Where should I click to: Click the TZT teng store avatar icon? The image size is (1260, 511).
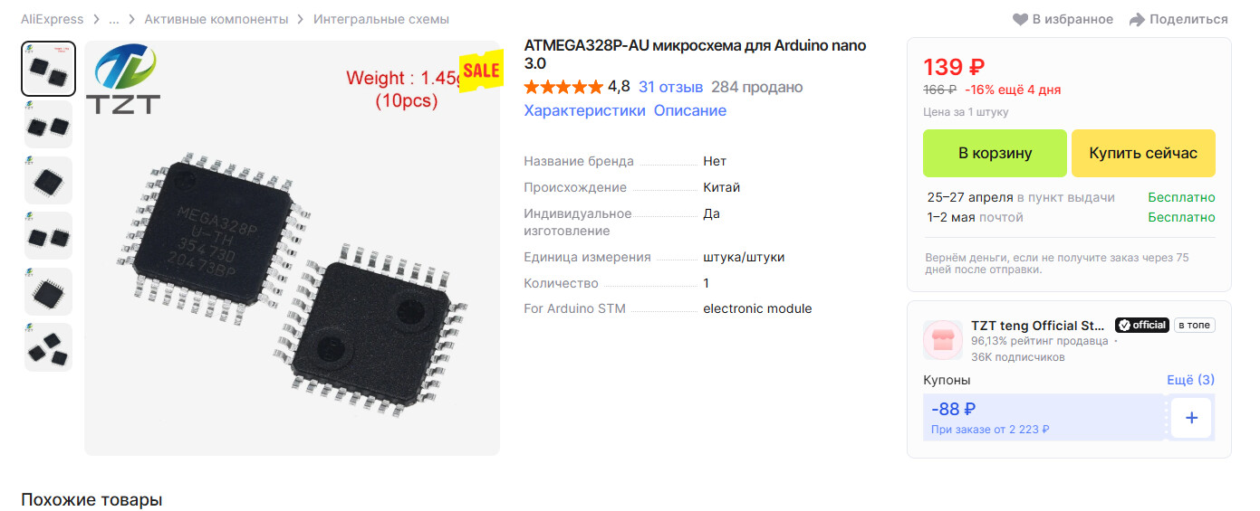[x=943, y=340]
